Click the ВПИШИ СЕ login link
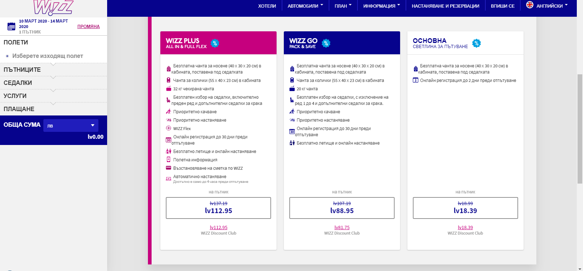 pyautogui.click(x=502, y=6)
